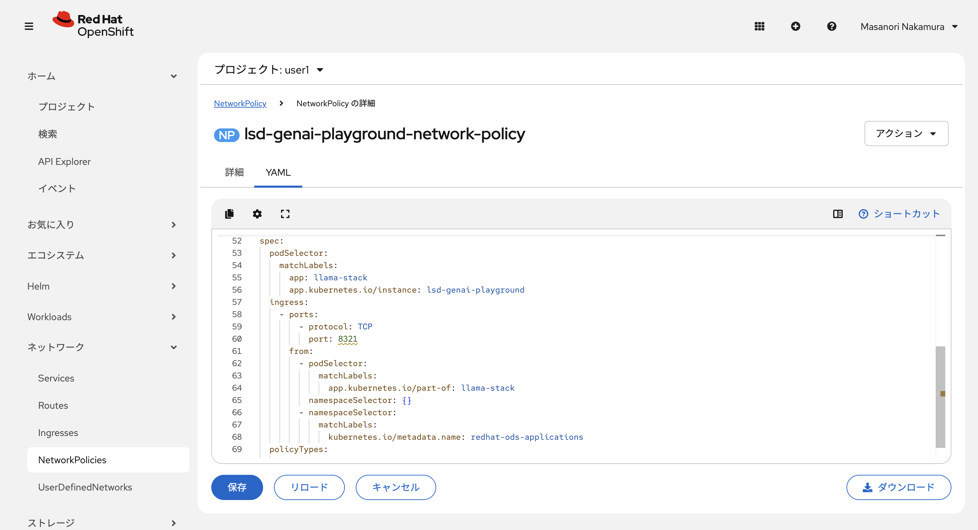The width and height of the screenshot is (978, 530).
Task: Click the plus import icon in header
Action: (x=795, y=26)
